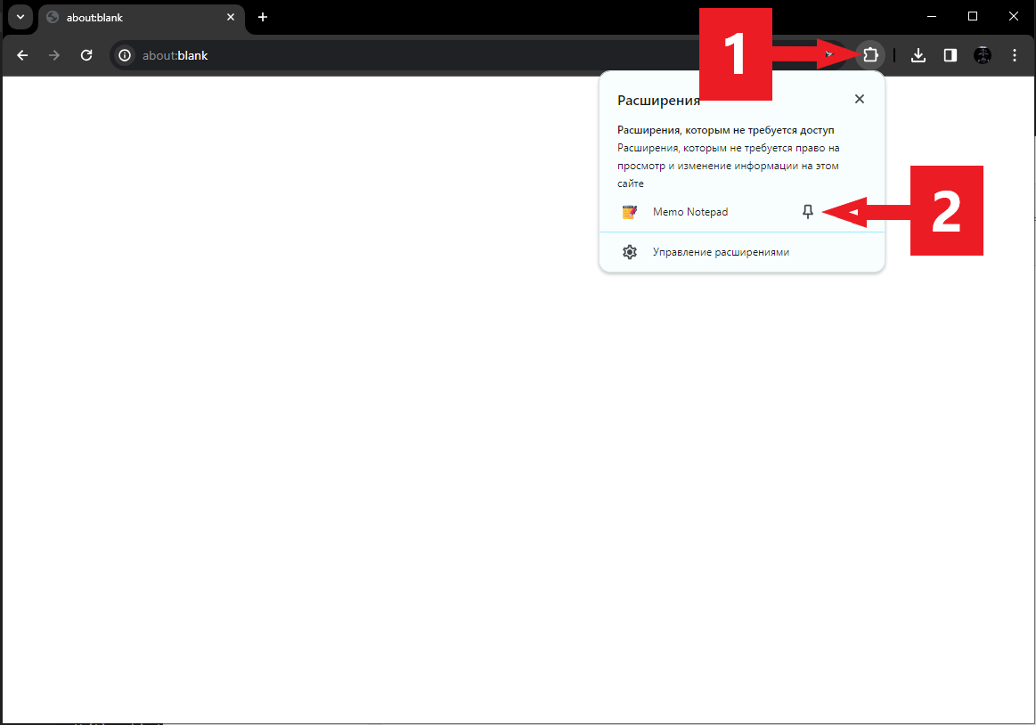
Task: Reload the current page
Action: pyautogui.click(x=86, y=55)
